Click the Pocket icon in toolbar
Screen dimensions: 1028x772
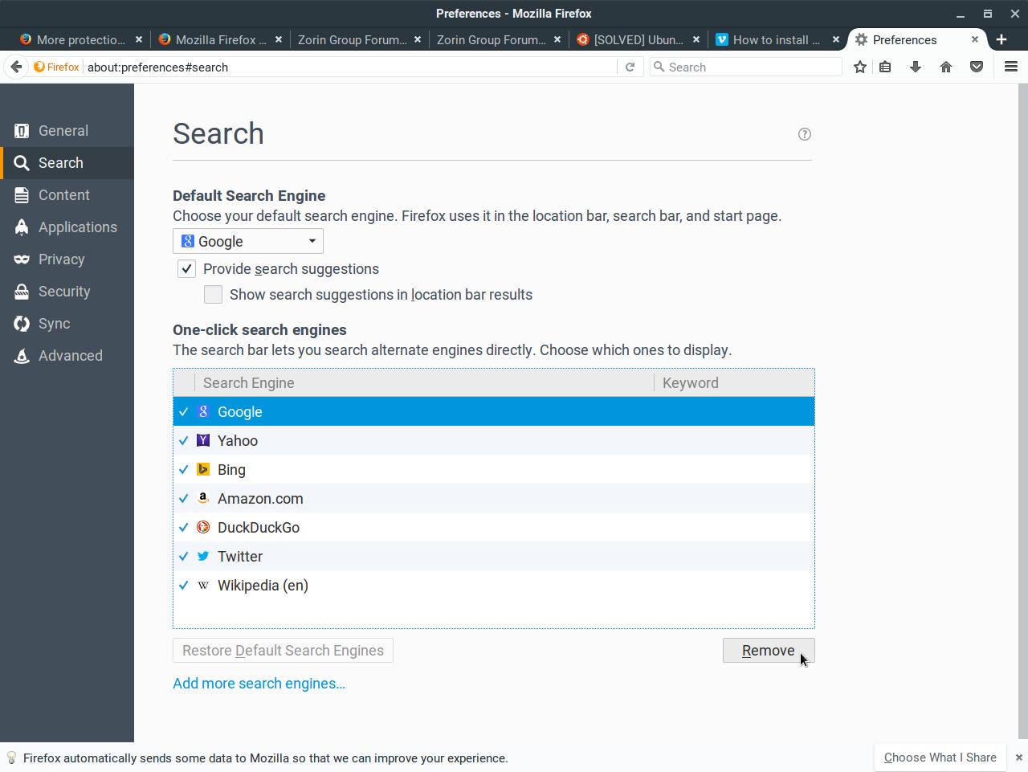click(x=977, y=67)
